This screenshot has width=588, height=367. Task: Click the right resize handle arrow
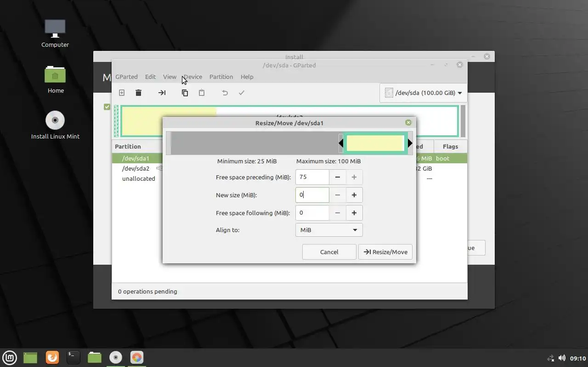(410, 143)
